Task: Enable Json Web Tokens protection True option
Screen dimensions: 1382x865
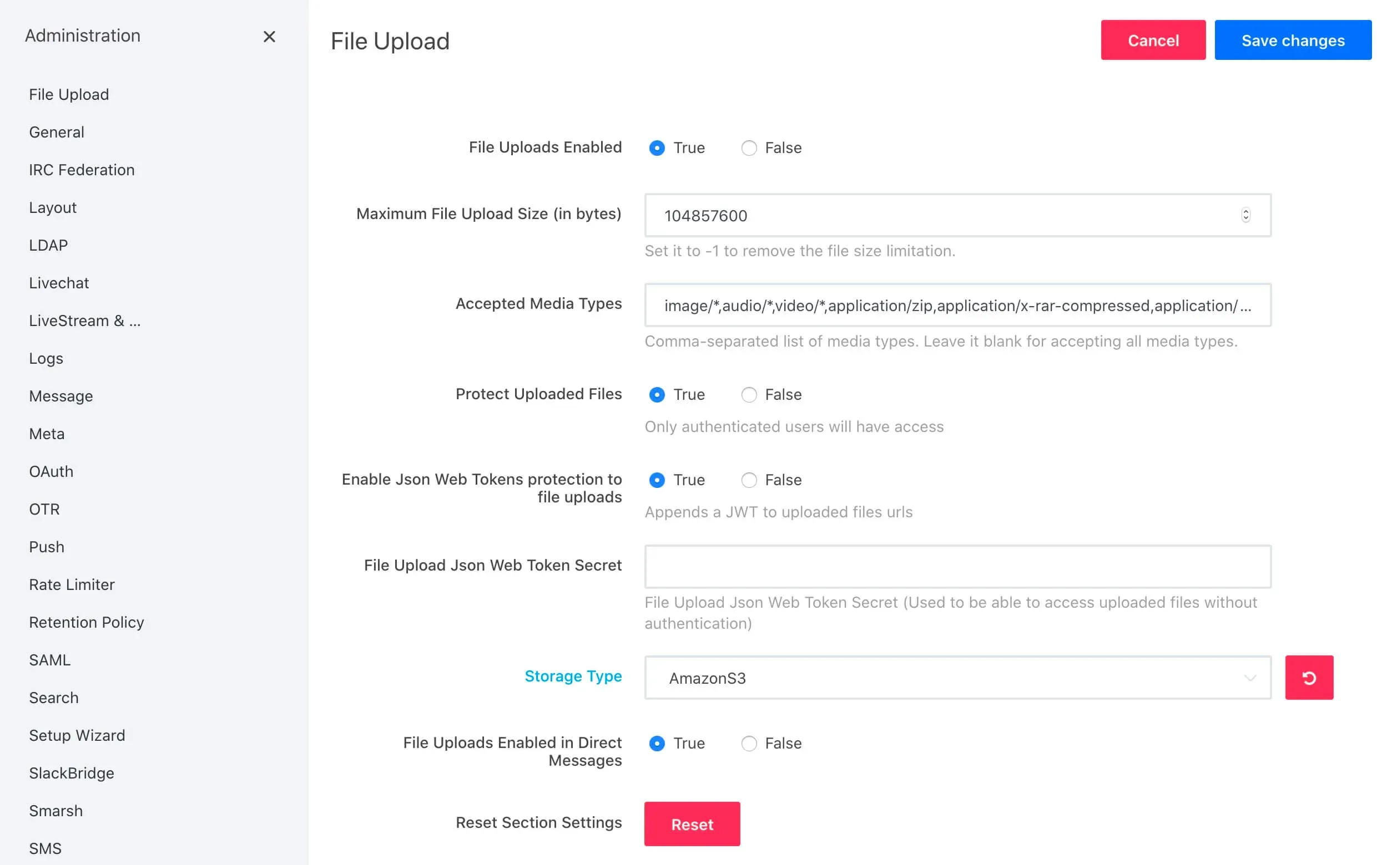Action: 657,480
